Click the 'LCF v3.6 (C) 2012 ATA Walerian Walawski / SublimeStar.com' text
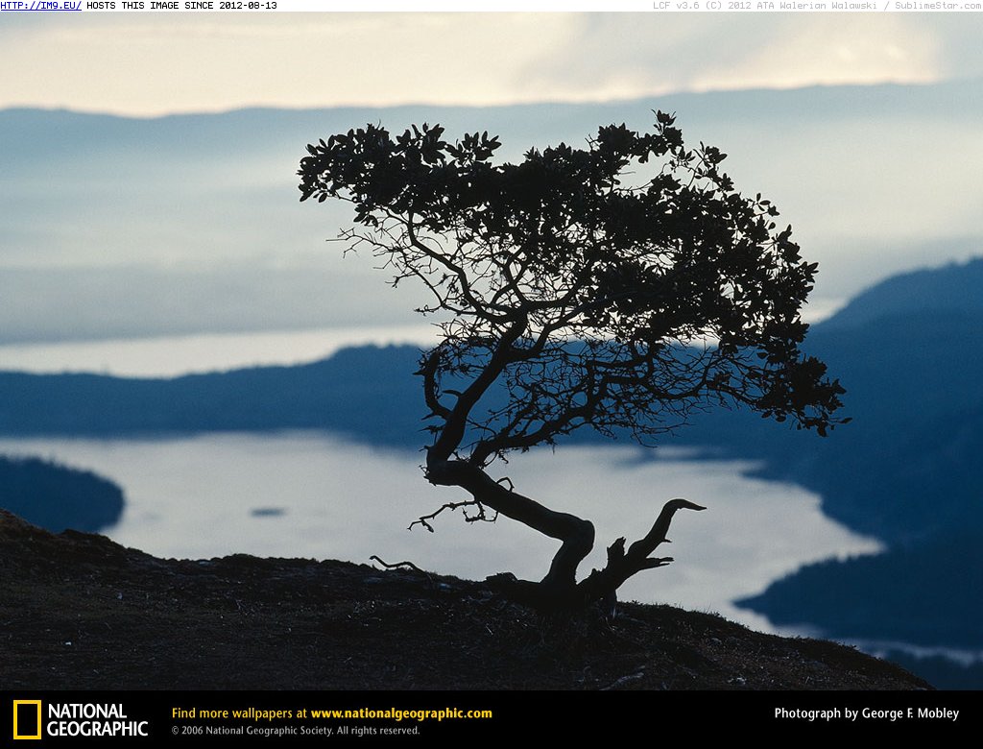Image resolution: width=983 pixels, height=749 pixels. (x=818, y=6)
